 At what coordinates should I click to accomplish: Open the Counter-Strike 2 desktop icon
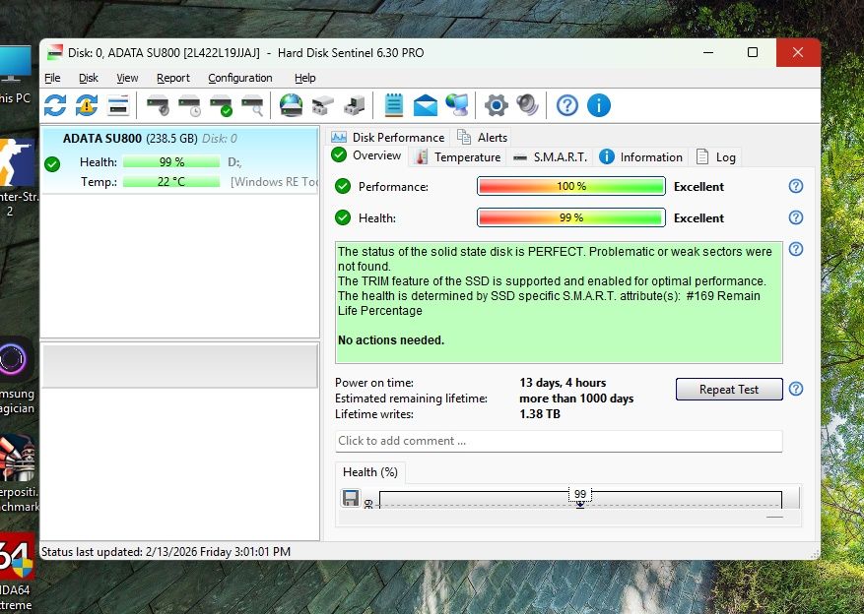[x=17, y=177]
